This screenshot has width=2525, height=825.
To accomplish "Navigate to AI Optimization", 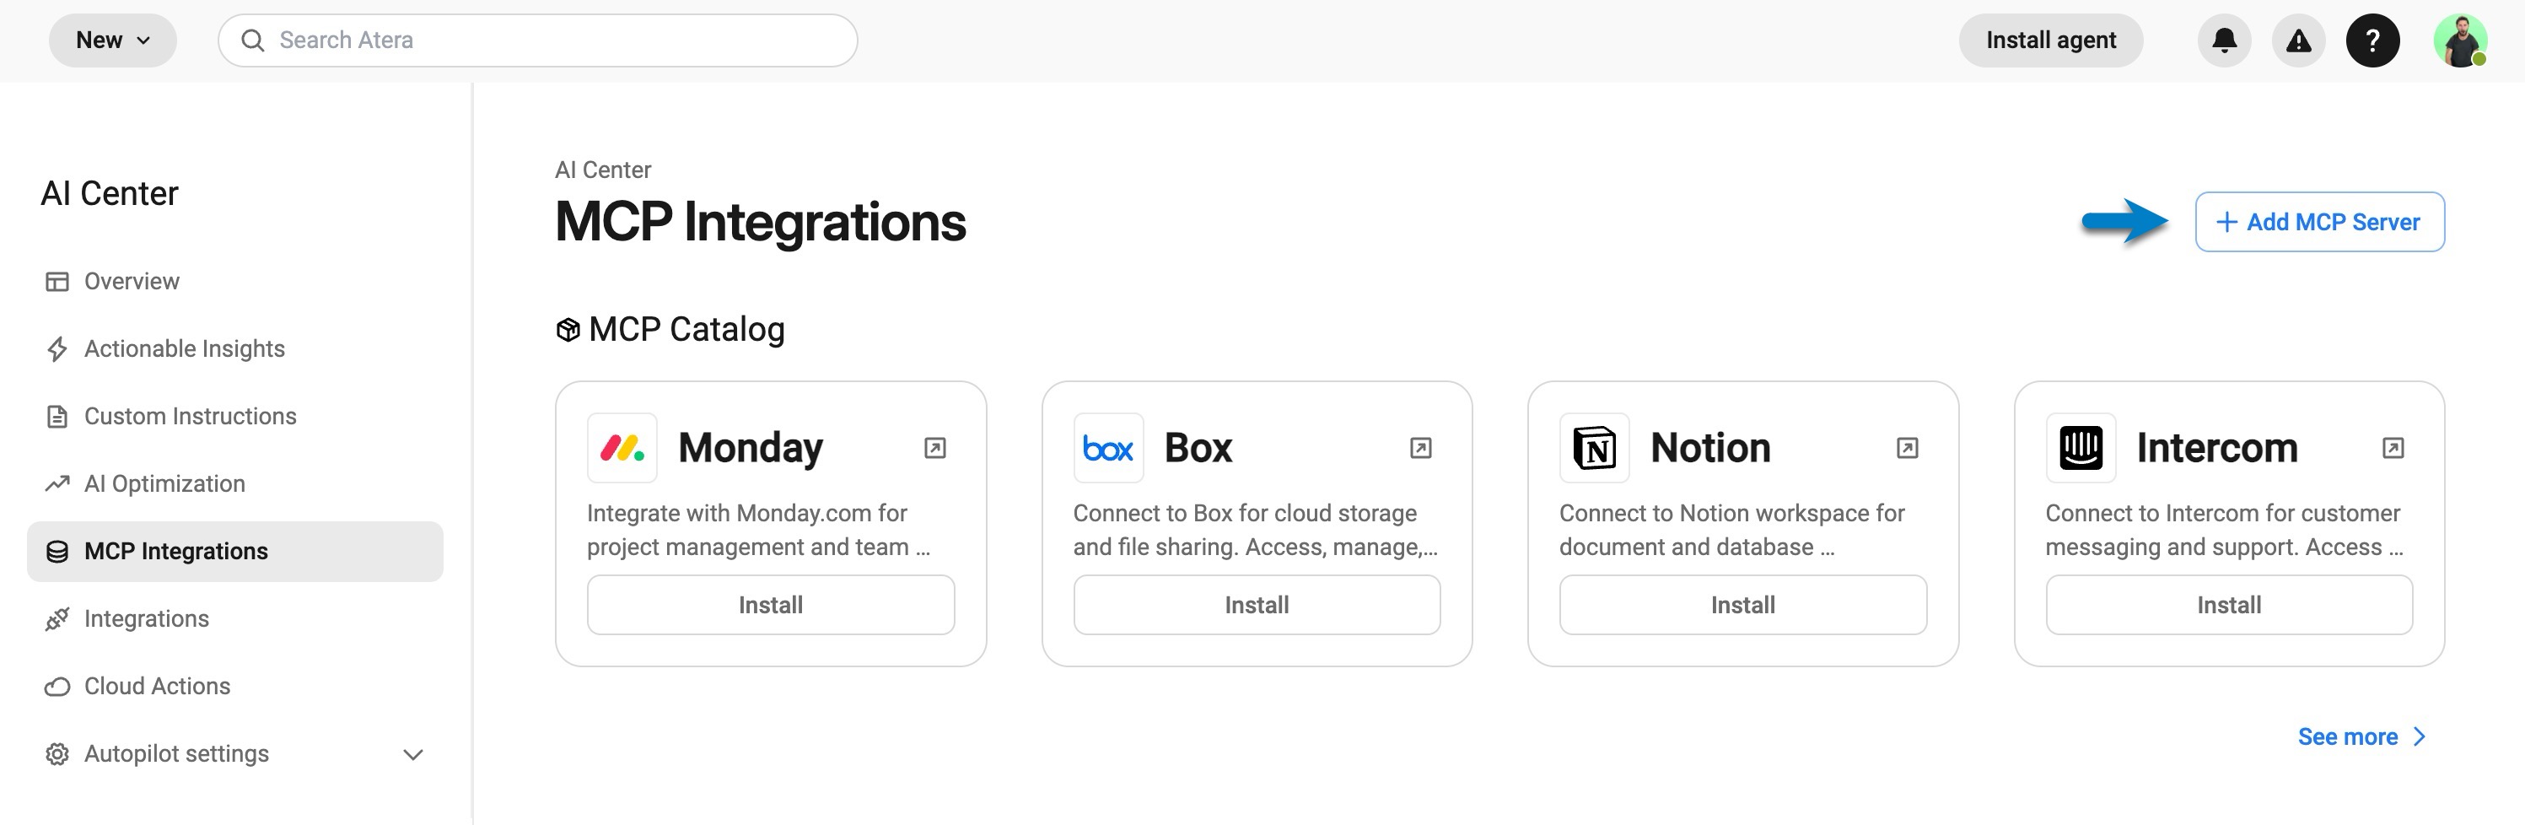I will coord(235,483).
